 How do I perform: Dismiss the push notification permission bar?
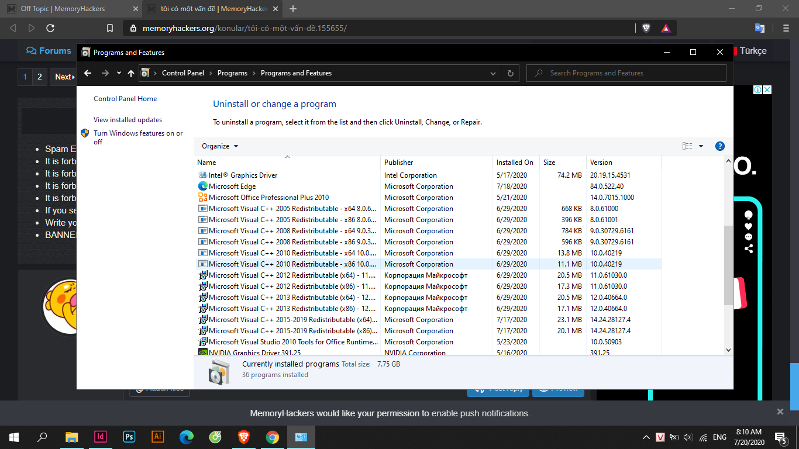tap(780, 412)
